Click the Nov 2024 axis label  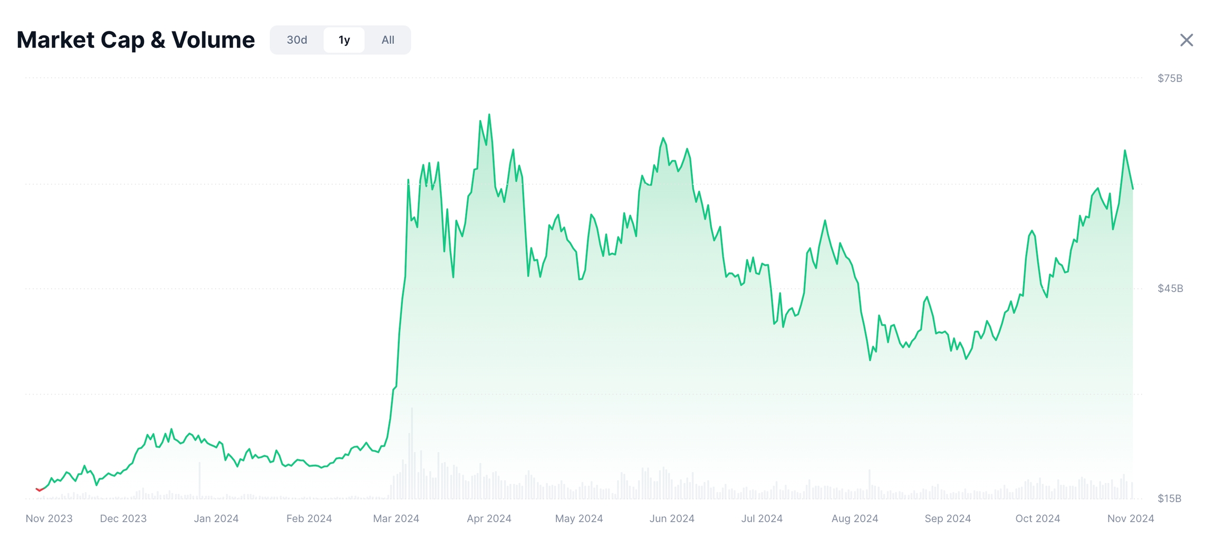1131,518
